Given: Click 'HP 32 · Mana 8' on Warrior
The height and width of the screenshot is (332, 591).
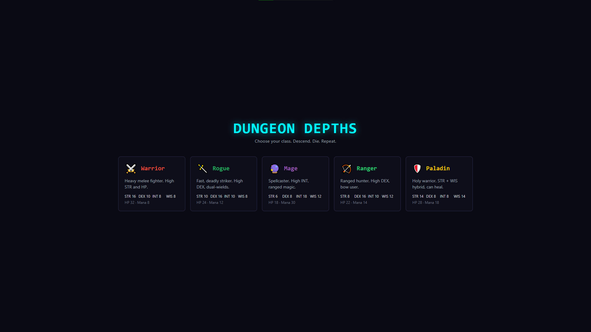Looking at the screenshot, I should pyautogui.click(x=137, y=203).
